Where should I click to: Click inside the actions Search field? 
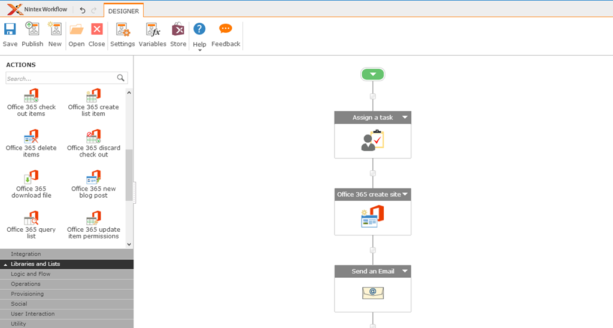pyautogui.click(x=60, y=78)
